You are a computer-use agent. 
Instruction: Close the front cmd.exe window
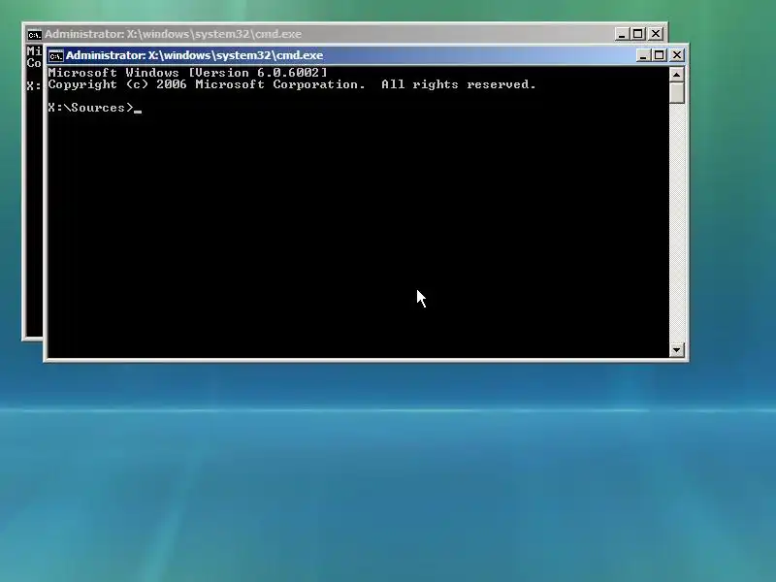[x=677, y=55]
